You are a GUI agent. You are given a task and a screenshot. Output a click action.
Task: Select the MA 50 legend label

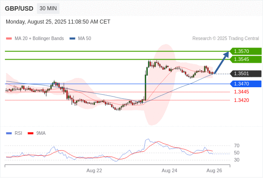pos(85,39)
